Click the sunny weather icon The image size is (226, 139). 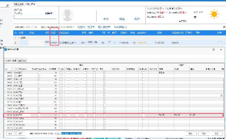(214, 14)
